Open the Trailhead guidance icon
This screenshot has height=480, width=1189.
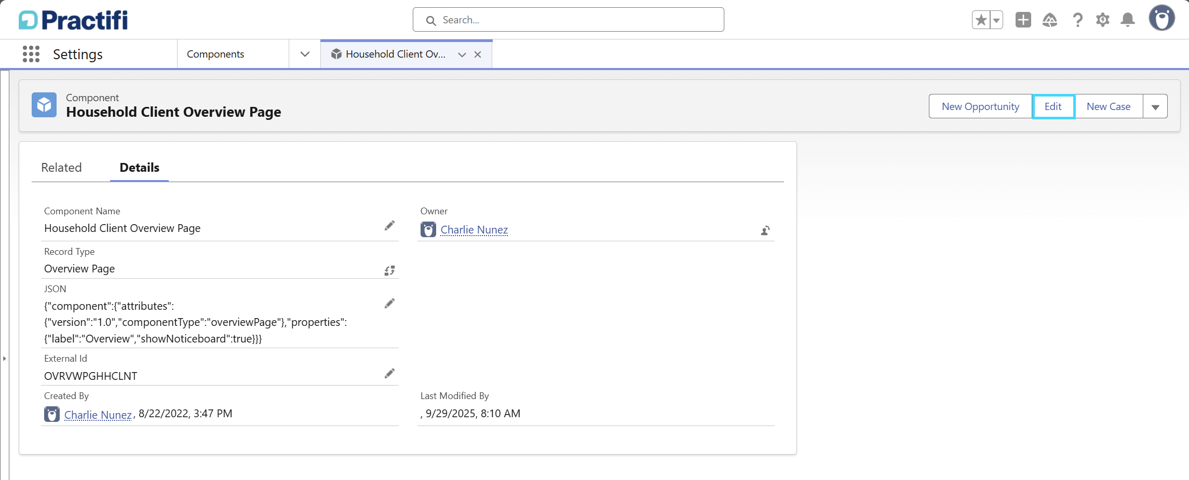1050,20
